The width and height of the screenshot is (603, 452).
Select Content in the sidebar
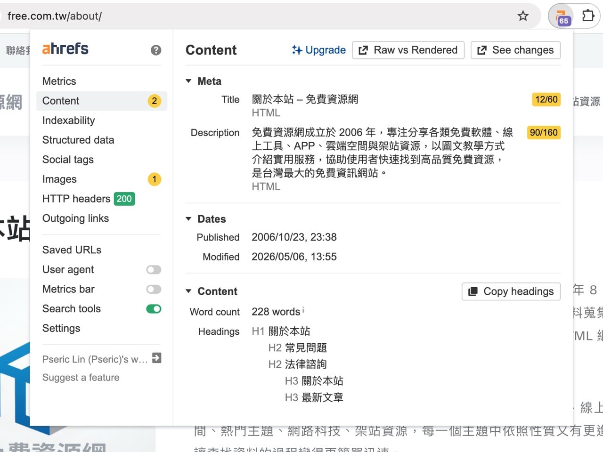pyautogui.click(x=101, y=101)
